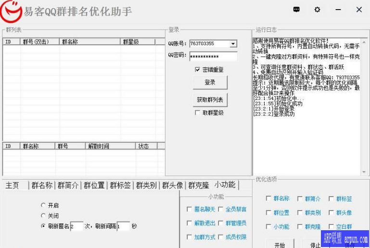Image resolution: width=370 pixels, height=248 pixels.
Task: Select the 刷新匿名 radio button
Action: pyautogui.click(x=43, y=226)
